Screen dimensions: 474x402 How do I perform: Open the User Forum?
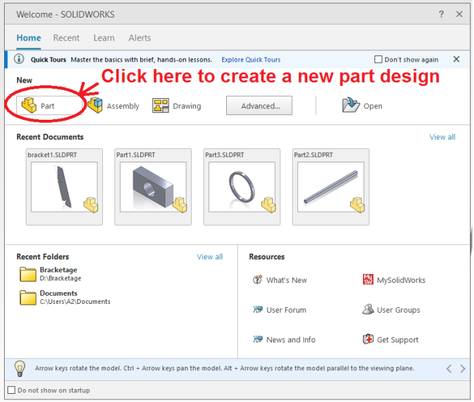(280, 310)
